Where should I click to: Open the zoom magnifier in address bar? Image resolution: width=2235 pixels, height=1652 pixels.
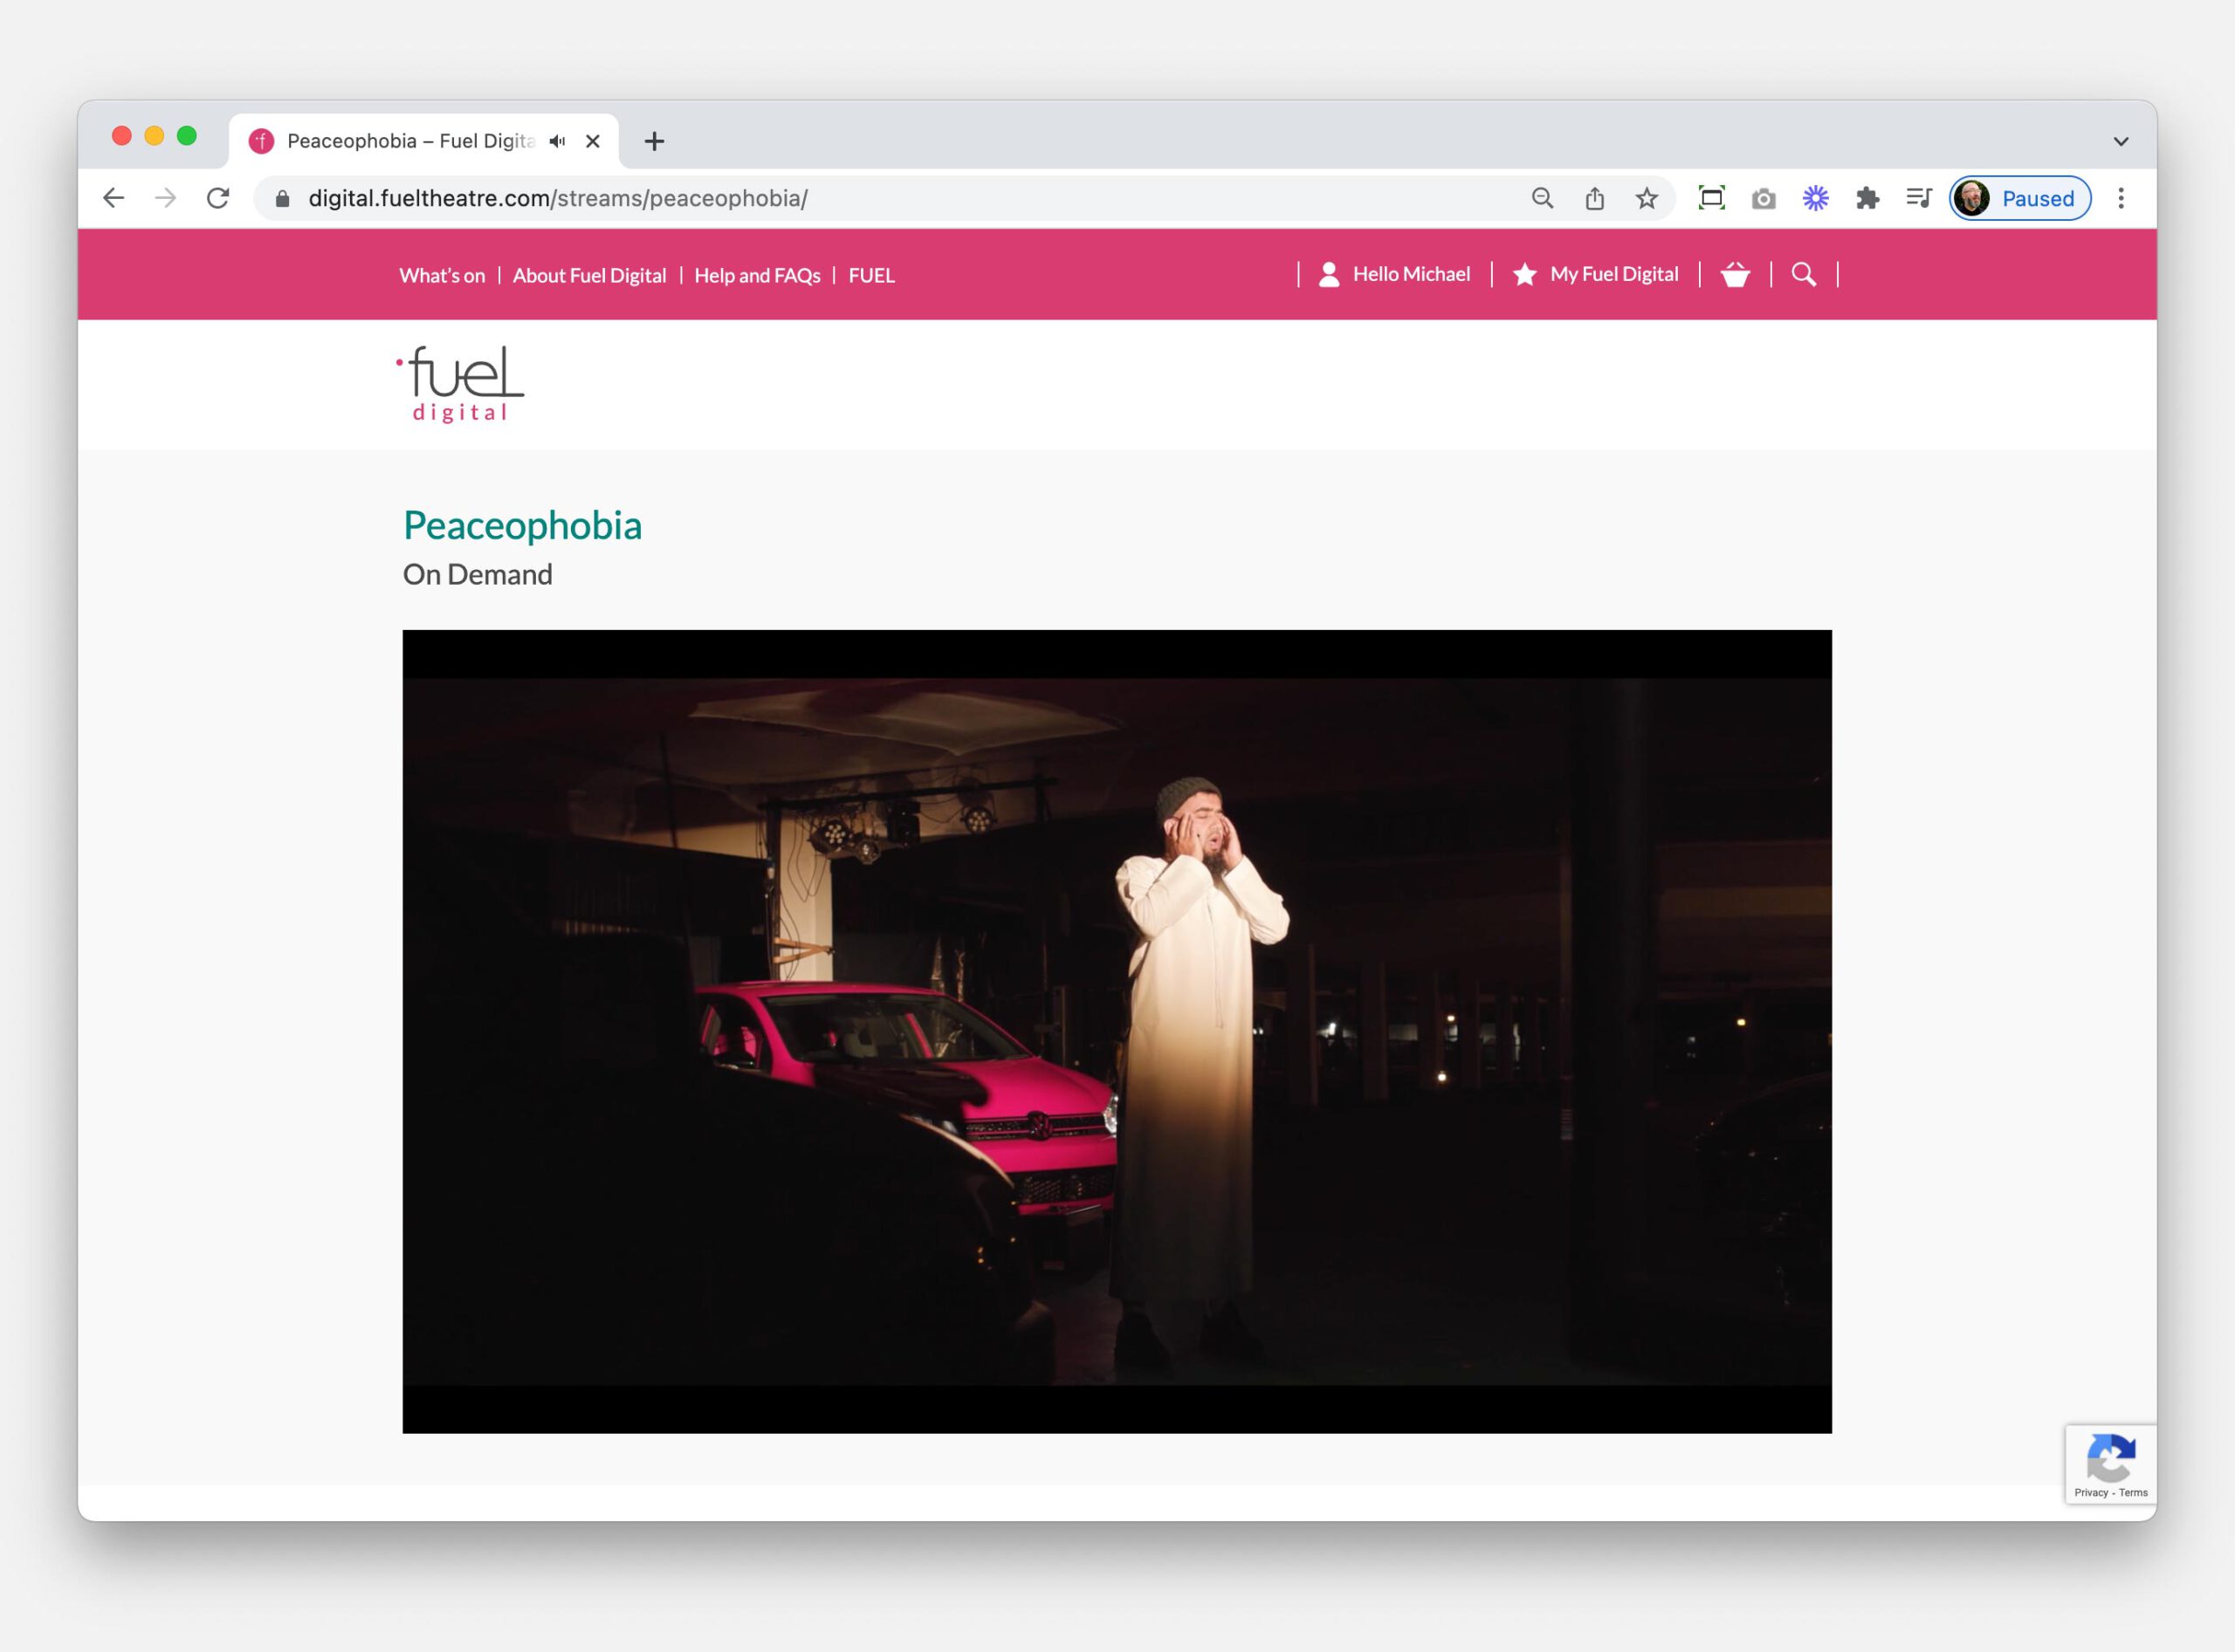1543,198
